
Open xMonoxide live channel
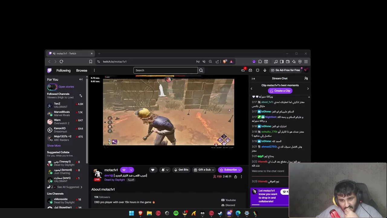pos(65,201)
